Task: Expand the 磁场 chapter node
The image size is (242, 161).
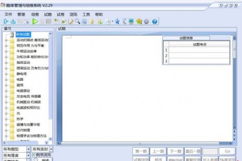Action: tap(6, 85)
